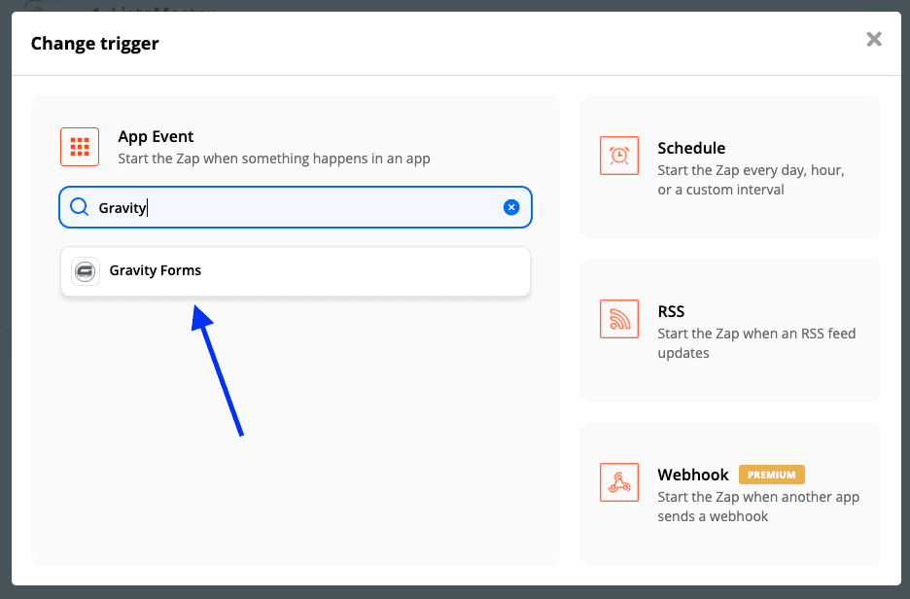The image size is (910, 599).
Task: Select the Gravity Forms search result
Action: coord(296,271)
